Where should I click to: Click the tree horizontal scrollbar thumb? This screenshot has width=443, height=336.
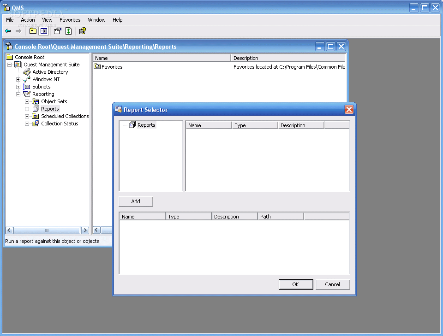coord(47,230)
